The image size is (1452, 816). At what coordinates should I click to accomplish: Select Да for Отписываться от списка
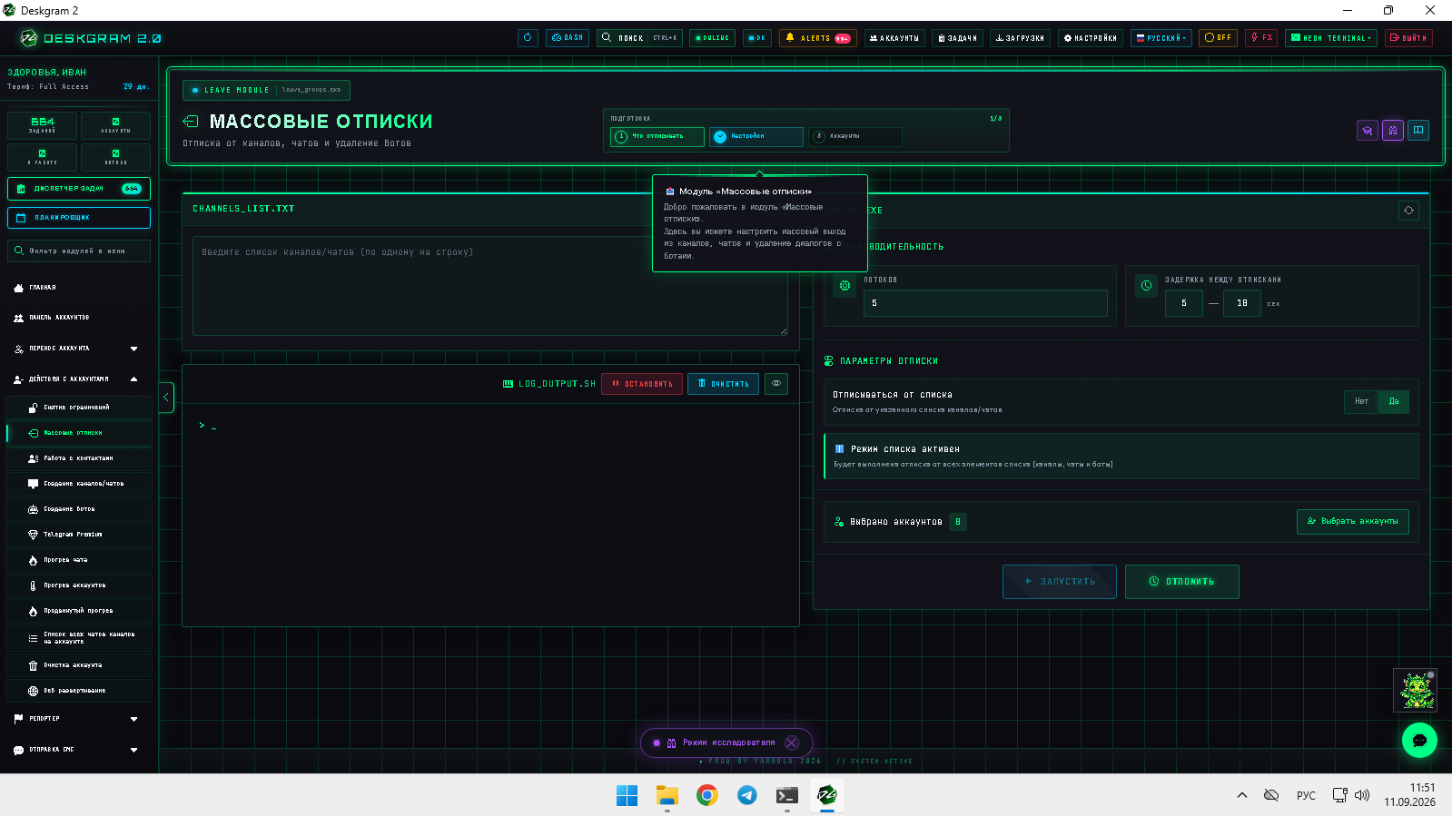[1394, 401]
